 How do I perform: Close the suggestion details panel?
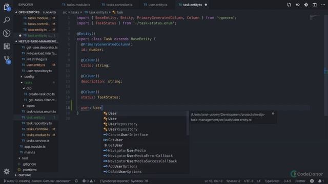(273, 113)
